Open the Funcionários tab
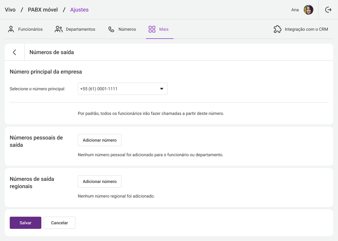338x241 pixels. tap(26, 29)
